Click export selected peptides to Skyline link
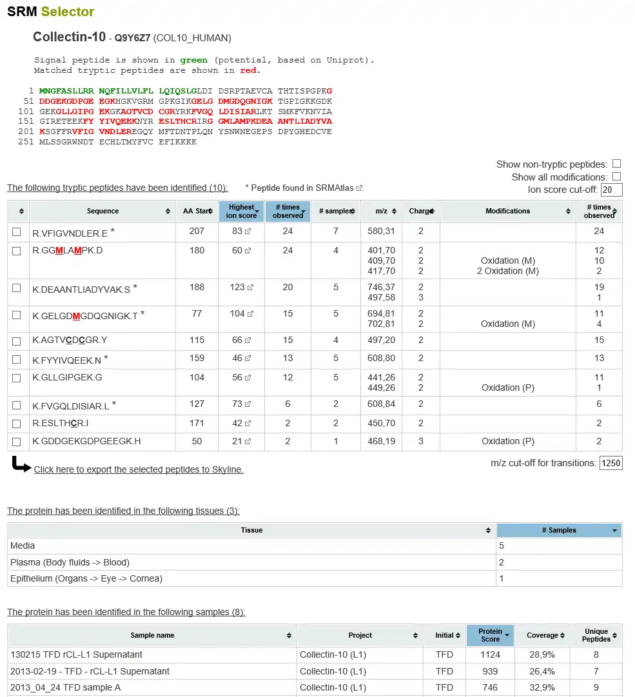Image resolution: width=635 pixels, height=697 pixels. click(x=139, y=470)
